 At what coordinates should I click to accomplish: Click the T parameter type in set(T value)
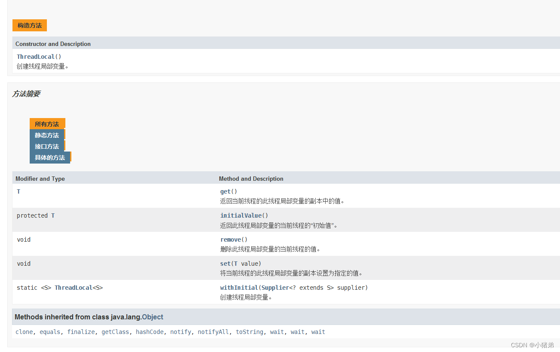236,264
